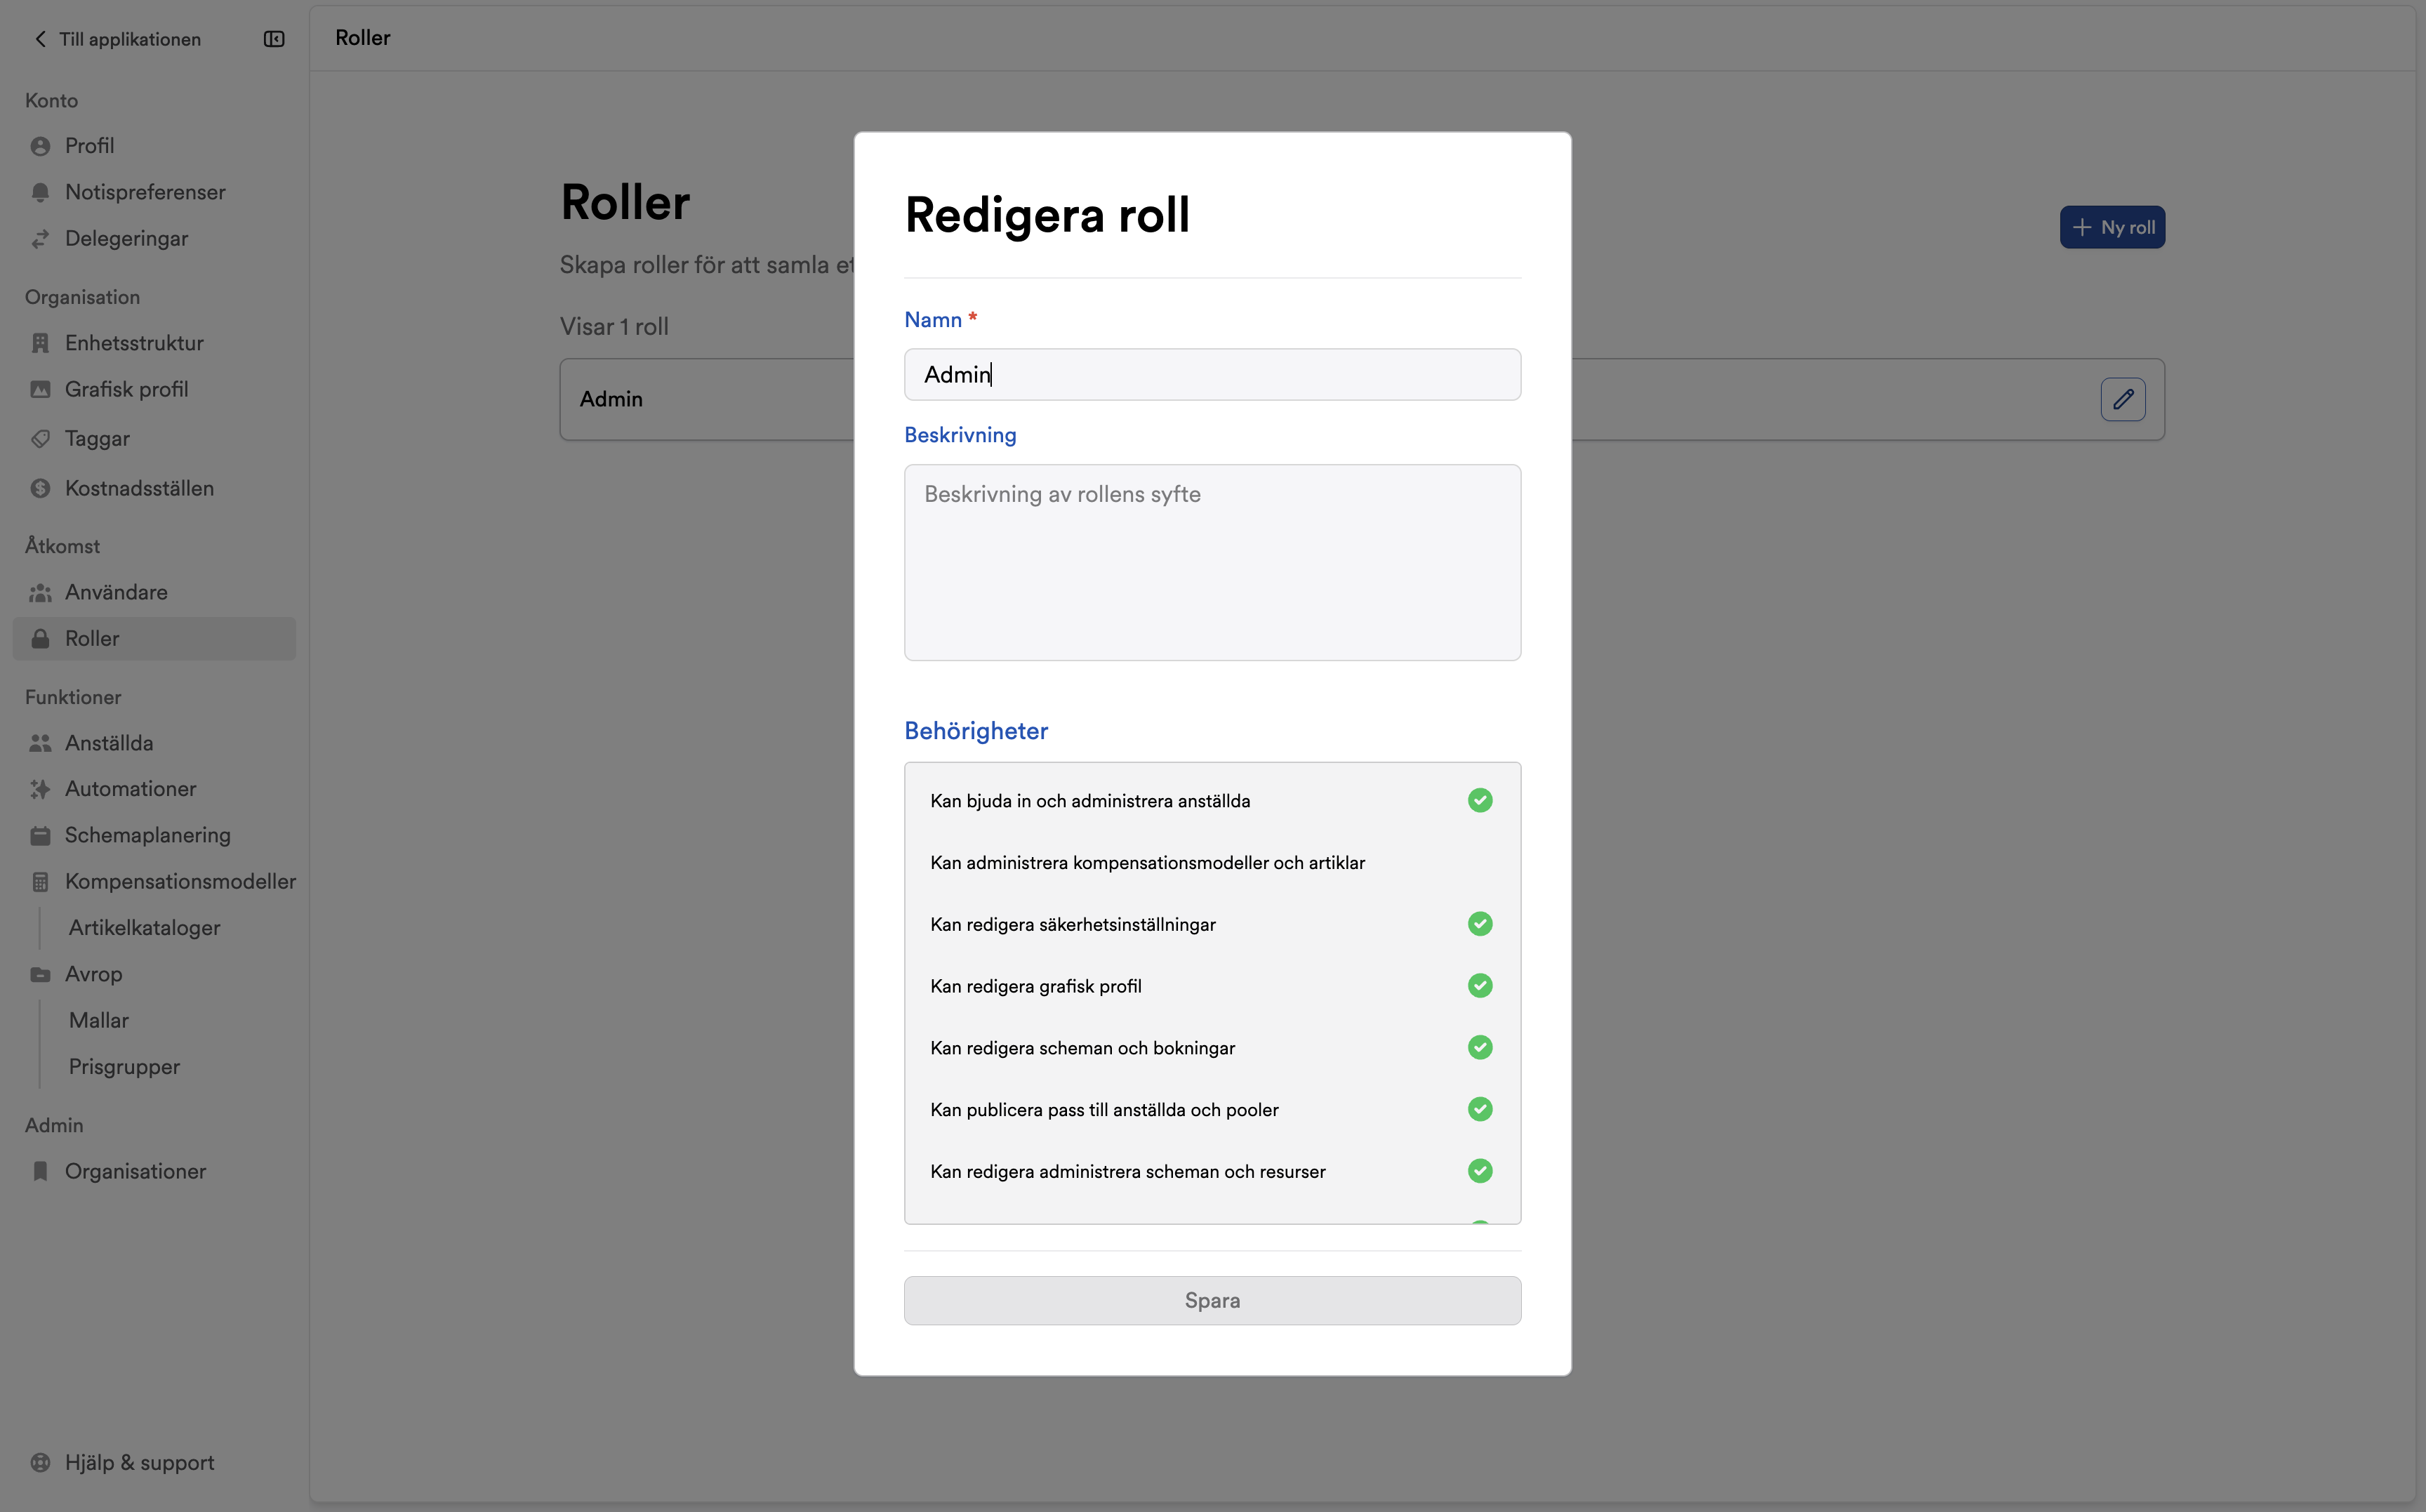Click the Roller lock icon
The height and width of the screenshot is (1512, 2426).
click(x=40, y=639)
